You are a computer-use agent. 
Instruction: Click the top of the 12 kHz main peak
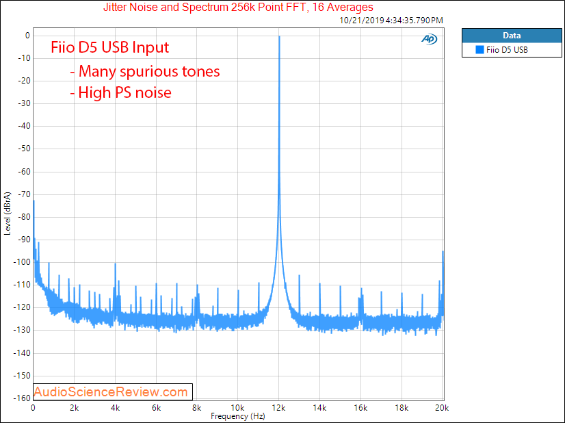(x=279, y=36)
